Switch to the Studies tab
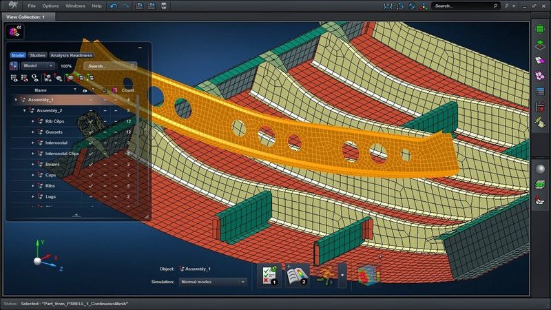This screenshot has height=310, width=551. [38, 56]
